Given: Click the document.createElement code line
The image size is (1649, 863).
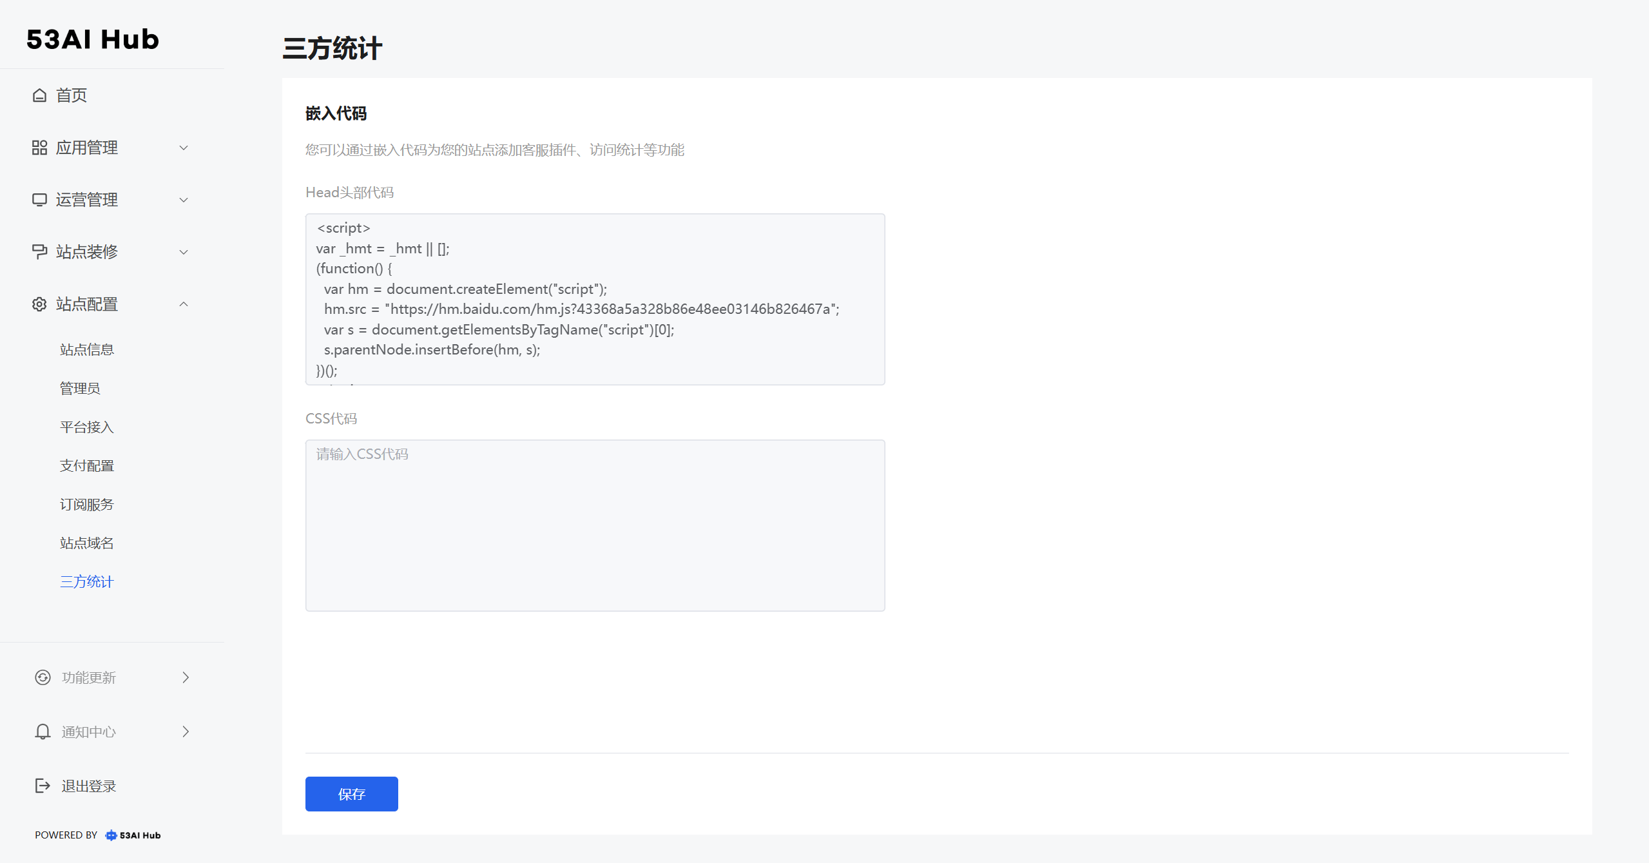Looking at the screenshot, I should coord(465,289).
